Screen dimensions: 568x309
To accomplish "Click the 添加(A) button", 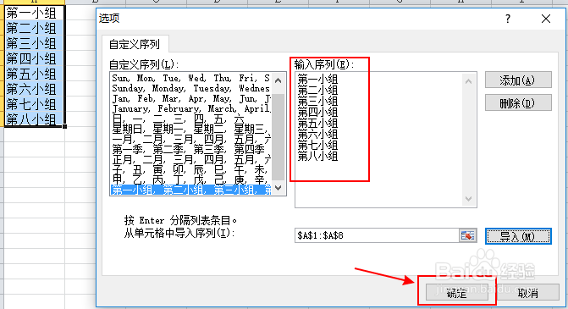I will tap(518, 80).
